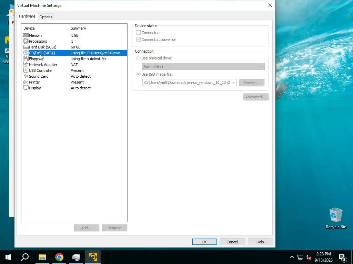353x264 pixels.
Task: Click the Printer device icon
Action: point(26,82)
